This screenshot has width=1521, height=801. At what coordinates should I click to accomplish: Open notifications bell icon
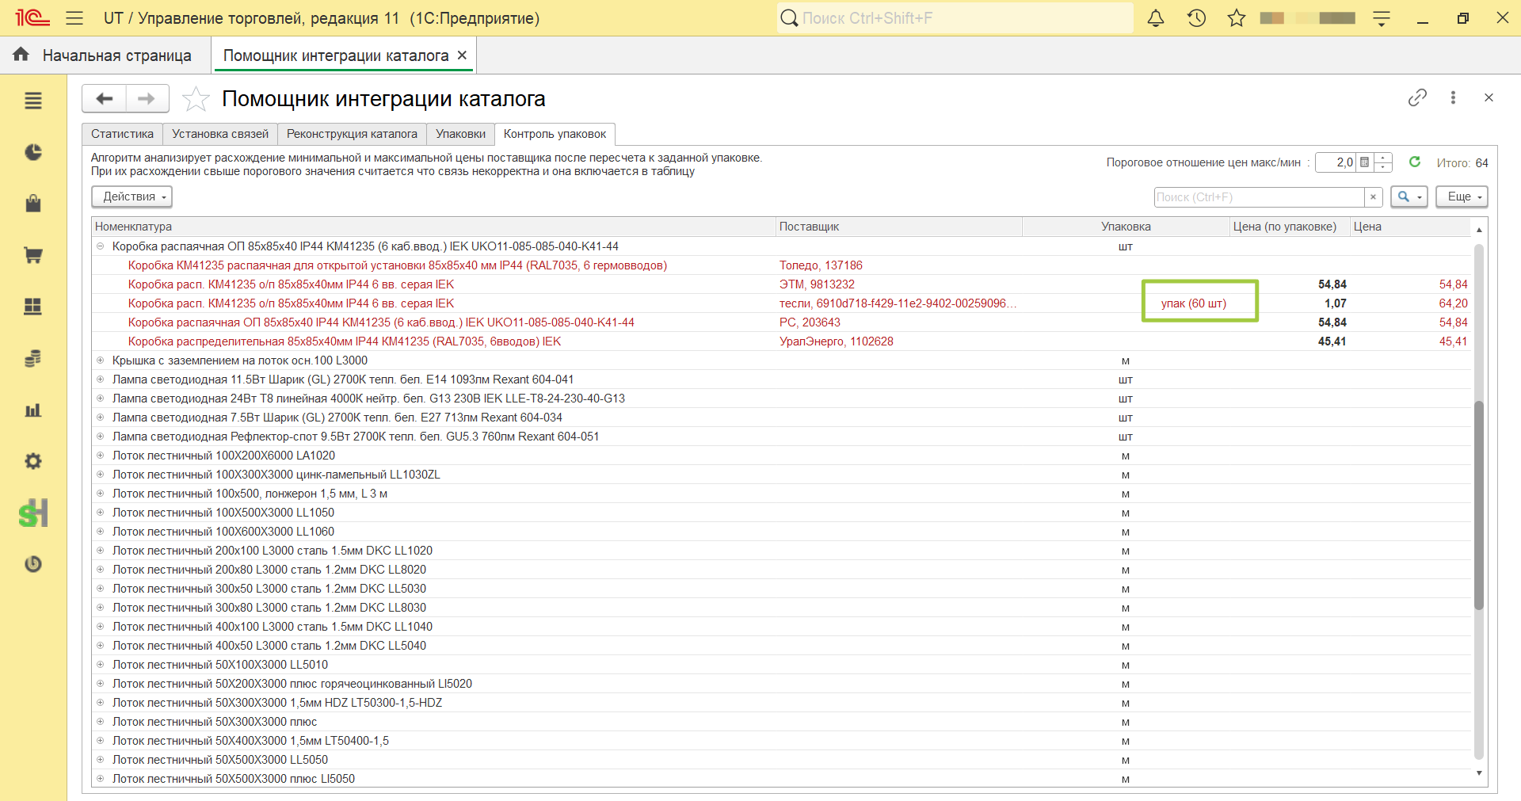(x=1156, y=18)
